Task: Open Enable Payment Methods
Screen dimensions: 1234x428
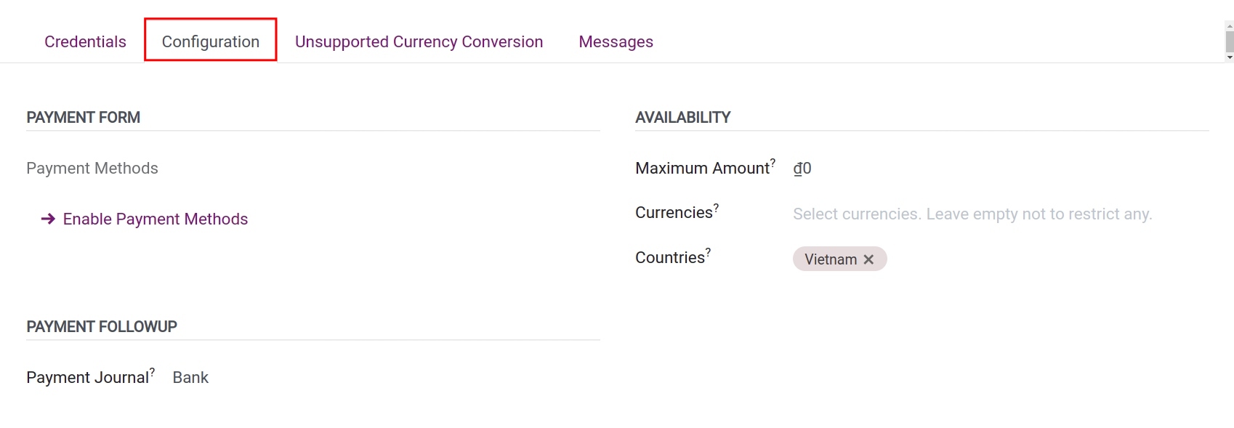Action: pyautogui.click(x=155, y=219)
